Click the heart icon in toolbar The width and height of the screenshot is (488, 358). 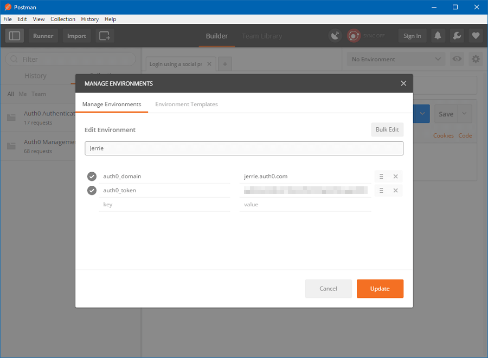point(476,36)
